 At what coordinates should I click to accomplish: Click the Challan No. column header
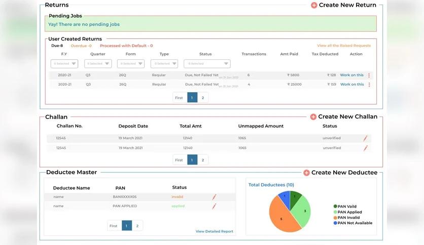[69, 126]
